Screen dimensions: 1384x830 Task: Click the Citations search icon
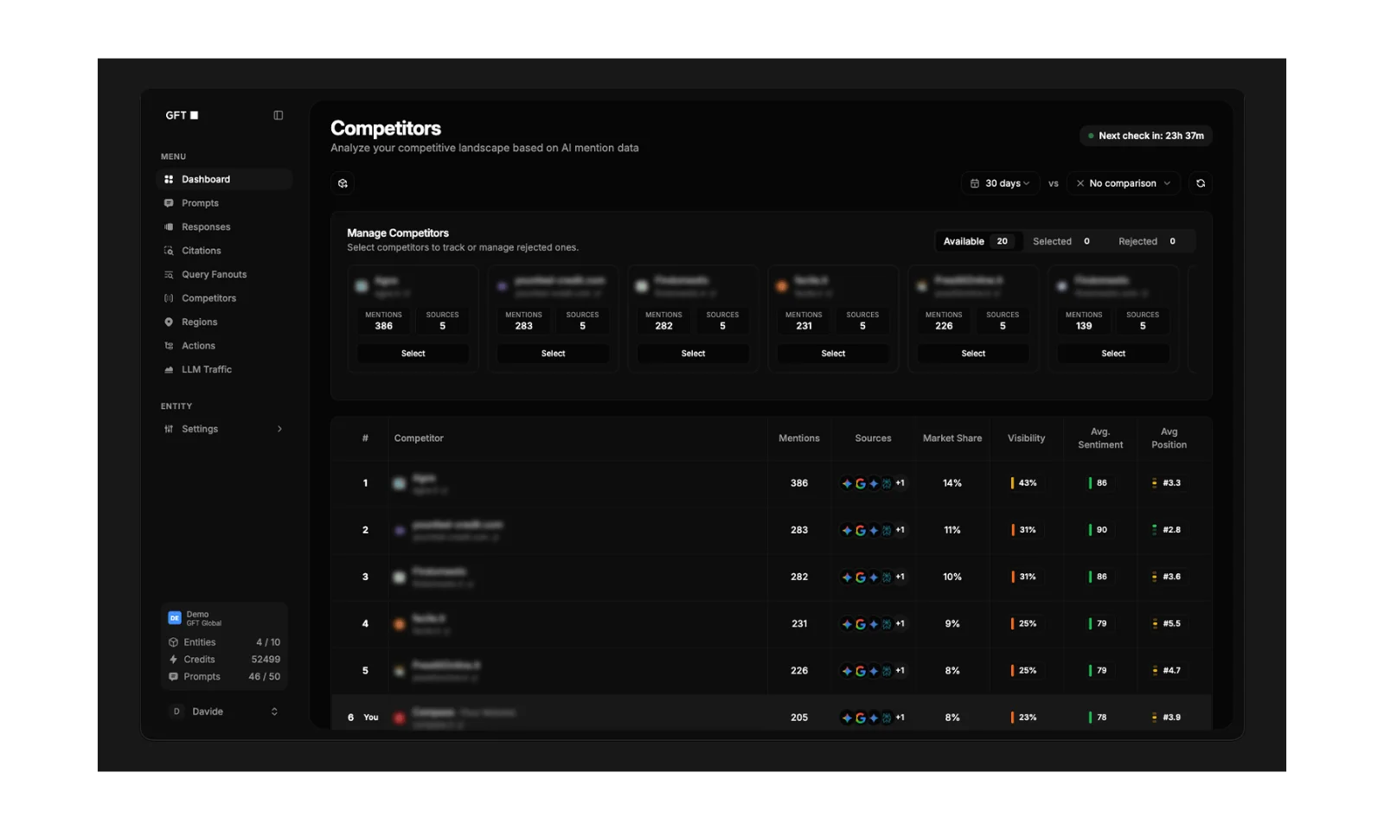click(169, 251)
